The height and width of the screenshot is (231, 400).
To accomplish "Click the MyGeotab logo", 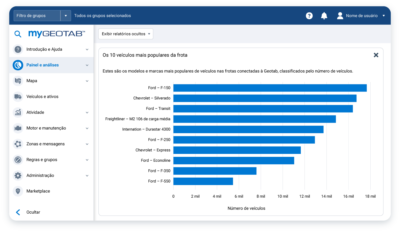I will (x=57, y=34).
